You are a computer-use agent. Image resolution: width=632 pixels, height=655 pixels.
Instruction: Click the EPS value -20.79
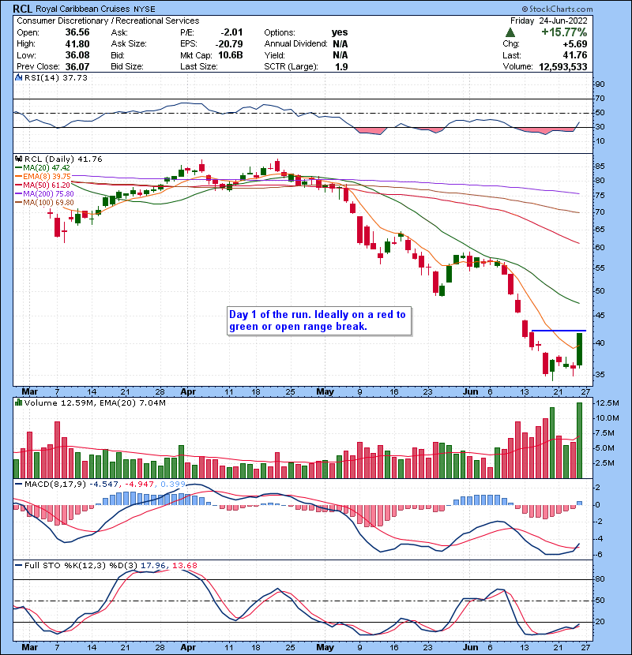(x=229, y=44)
